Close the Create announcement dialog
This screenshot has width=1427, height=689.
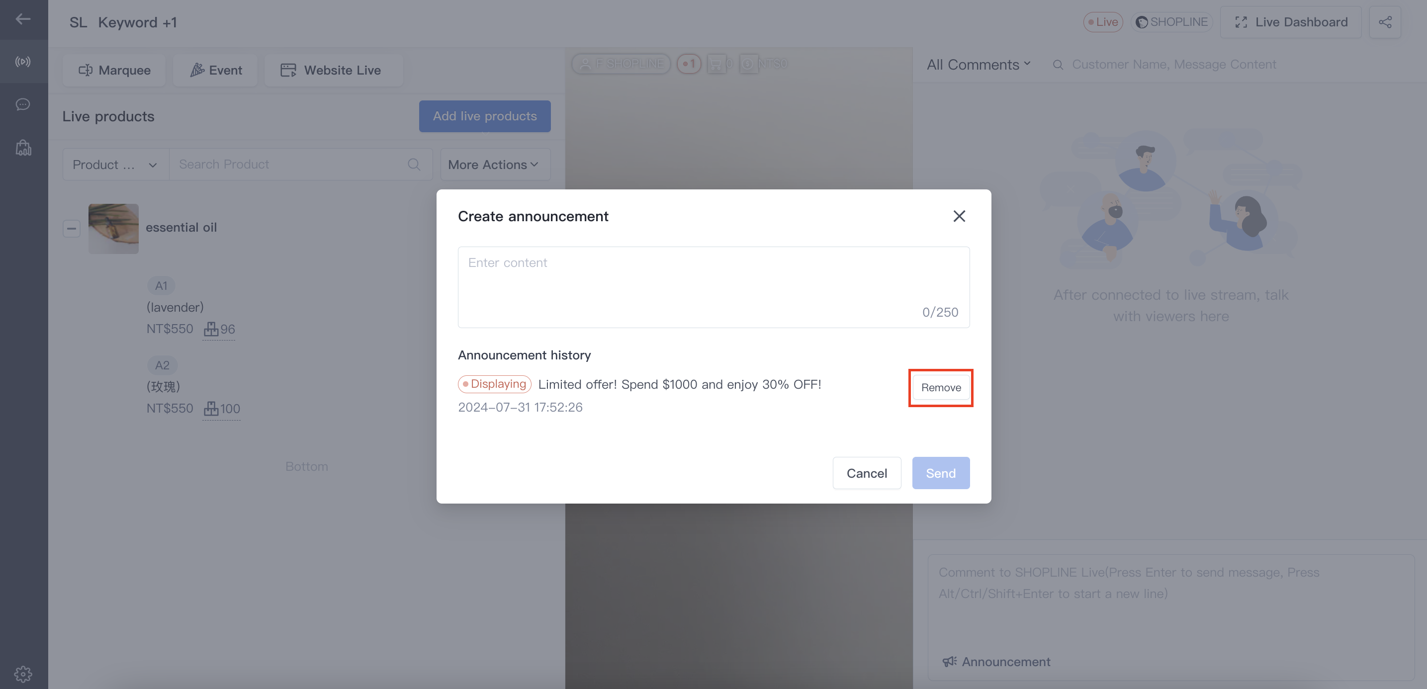pyautogui.click(x=959, y=216)
